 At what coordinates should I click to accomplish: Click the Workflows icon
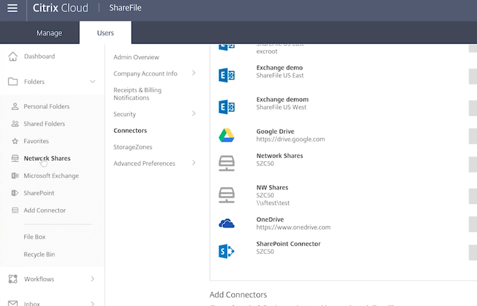pyautogui.click(x=13, y=279)
